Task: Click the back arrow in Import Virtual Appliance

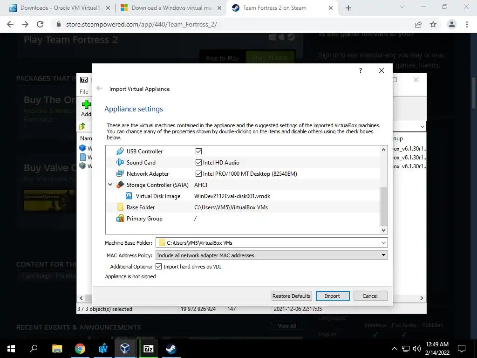Action: (x=99, y=89)
